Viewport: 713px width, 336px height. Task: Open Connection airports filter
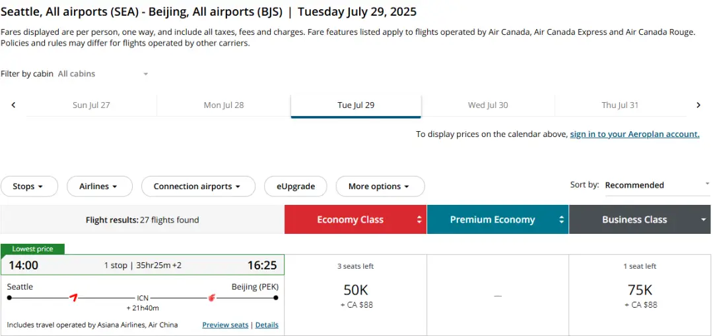(x=198, y=186)
